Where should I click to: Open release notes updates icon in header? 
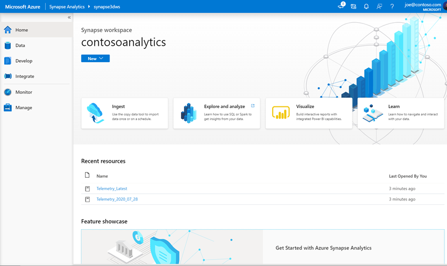pyautogui.click(x=341, y=6)
